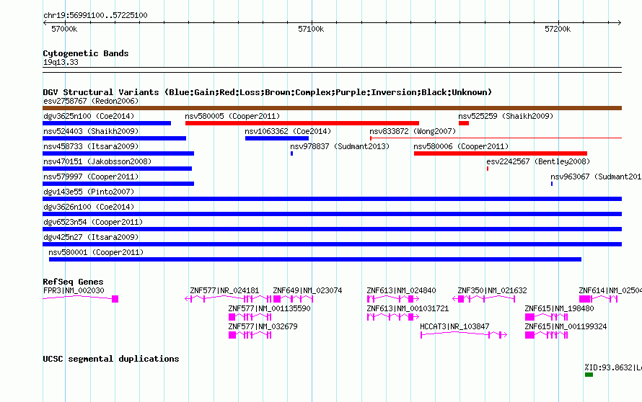Click the FPR3|NM_002030 gene label
Viewport: 642px width, 402px height.
(74, 291)
